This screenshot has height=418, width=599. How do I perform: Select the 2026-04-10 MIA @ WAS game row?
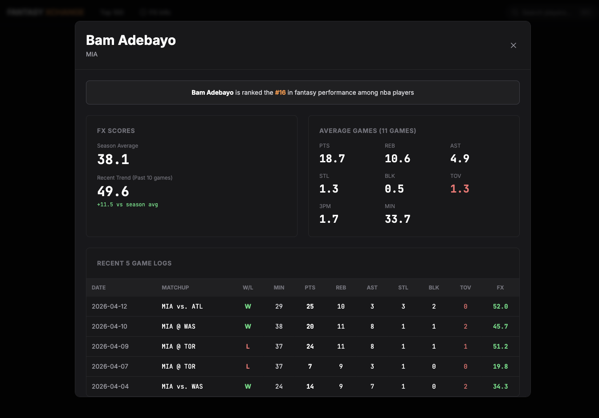point(303,326)
